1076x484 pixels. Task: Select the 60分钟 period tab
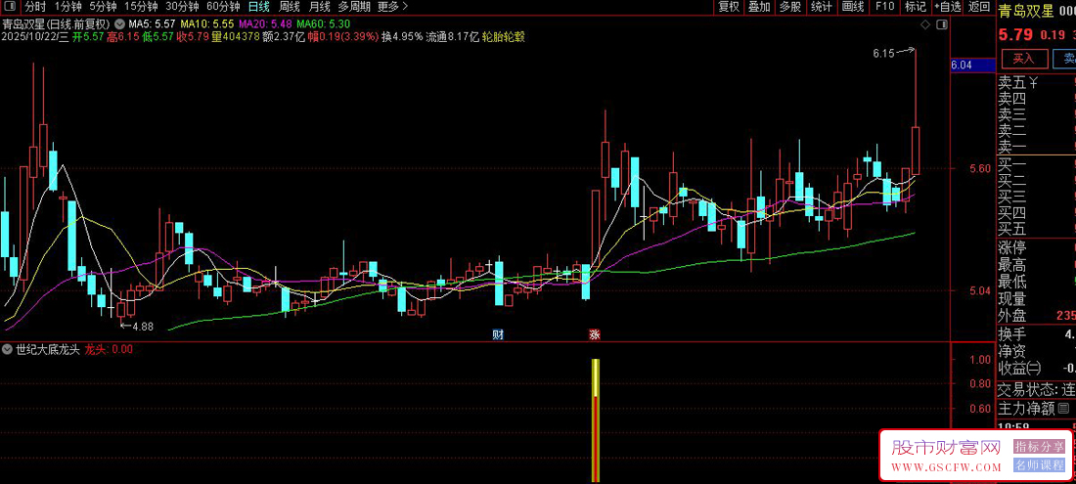(x=224, y=7)
